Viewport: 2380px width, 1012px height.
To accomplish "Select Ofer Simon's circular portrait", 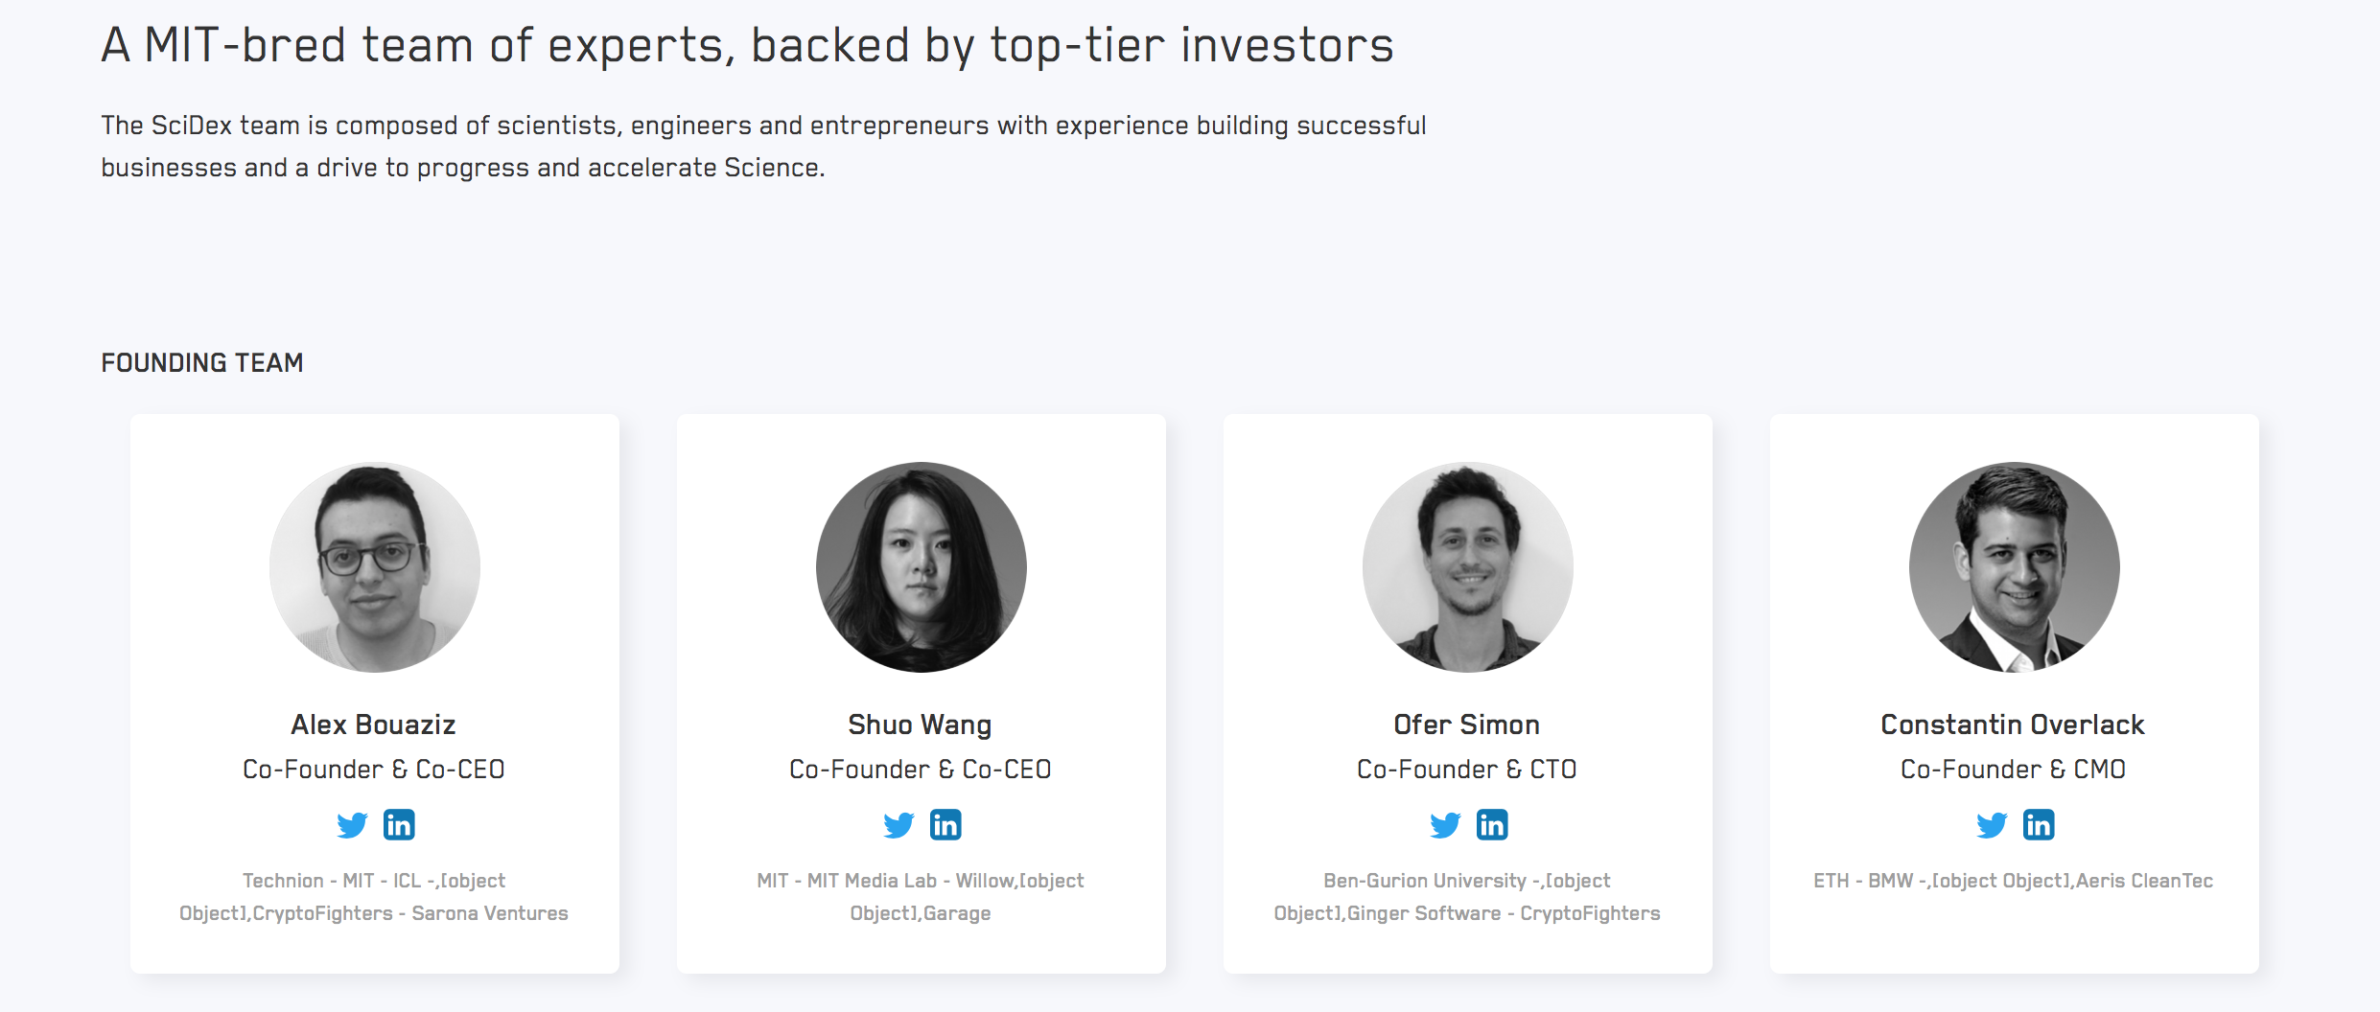I will pyautogui.click(x=1468, y=567).
